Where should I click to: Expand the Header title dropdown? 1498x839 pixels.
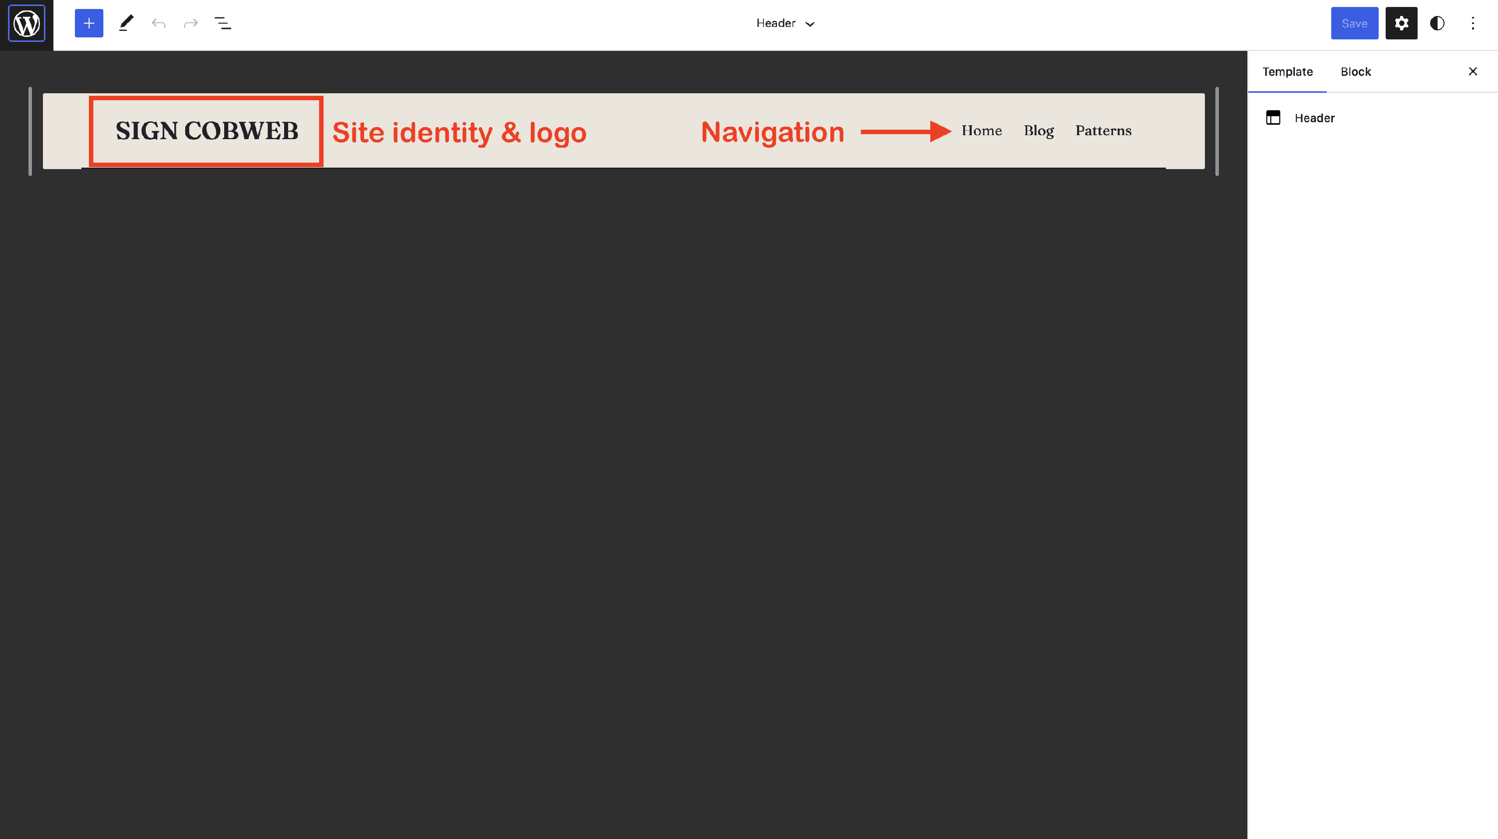tap(776, 23)
